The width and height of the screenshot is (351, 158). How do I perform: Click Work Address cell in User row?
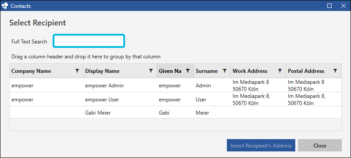tap(258, 99)
